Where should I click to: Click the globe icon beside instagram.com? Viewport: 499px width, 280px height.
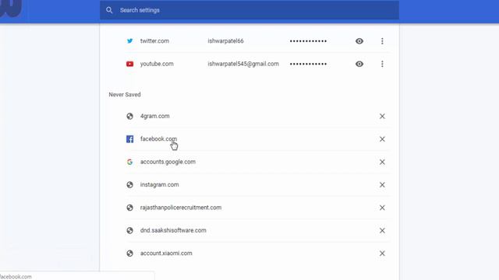click(x=130, y=185)
